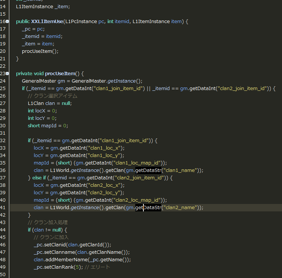This screenshot has width=282, height=278.
Task: Click _pc.setClanRank(5) call
Action: pyautogui.click(x=58, y=267)
